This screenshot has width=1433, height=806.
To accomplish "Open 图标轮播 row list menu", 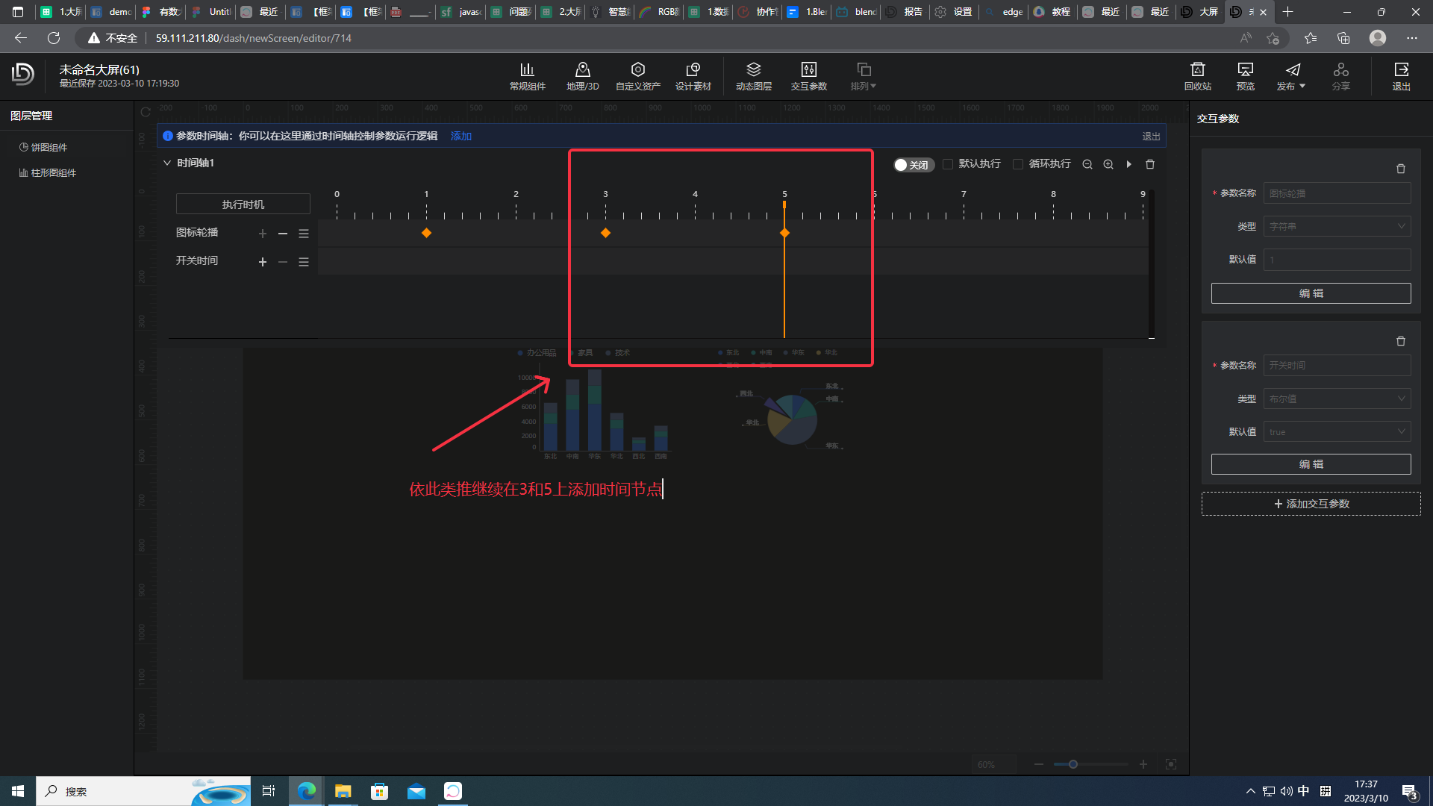I will coord(304,234).
